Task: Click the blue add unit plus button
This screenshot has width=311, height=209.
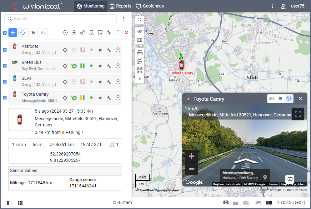Action: pos(13,33)
